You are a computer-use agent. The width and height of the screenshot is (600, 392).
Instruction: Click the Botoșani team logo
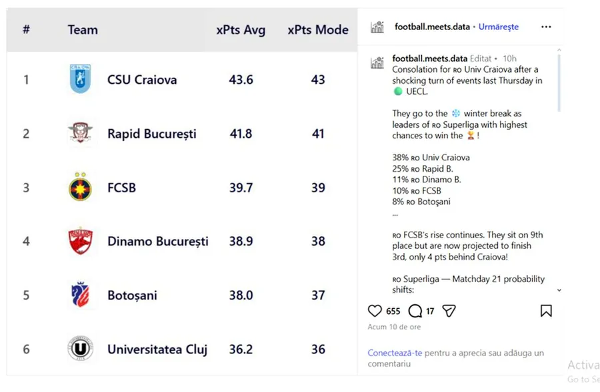80,295
